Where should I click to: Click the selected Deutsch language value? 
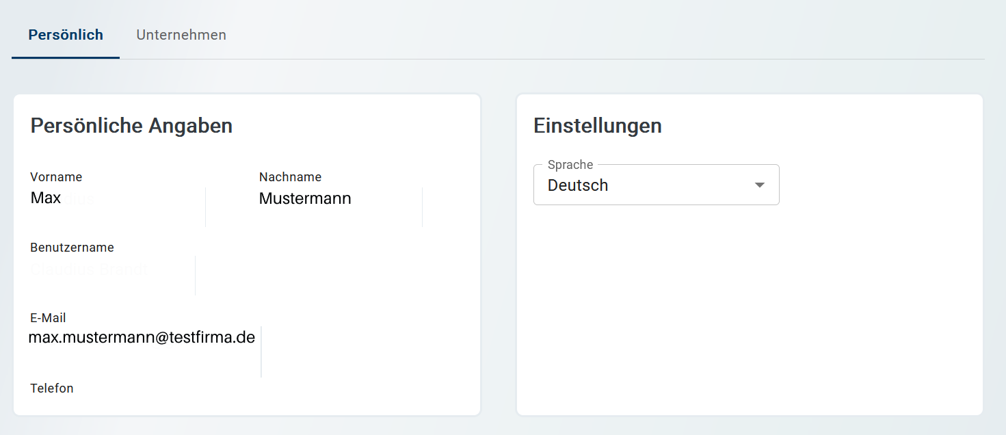pyautogui.click(x=578, y=185)
